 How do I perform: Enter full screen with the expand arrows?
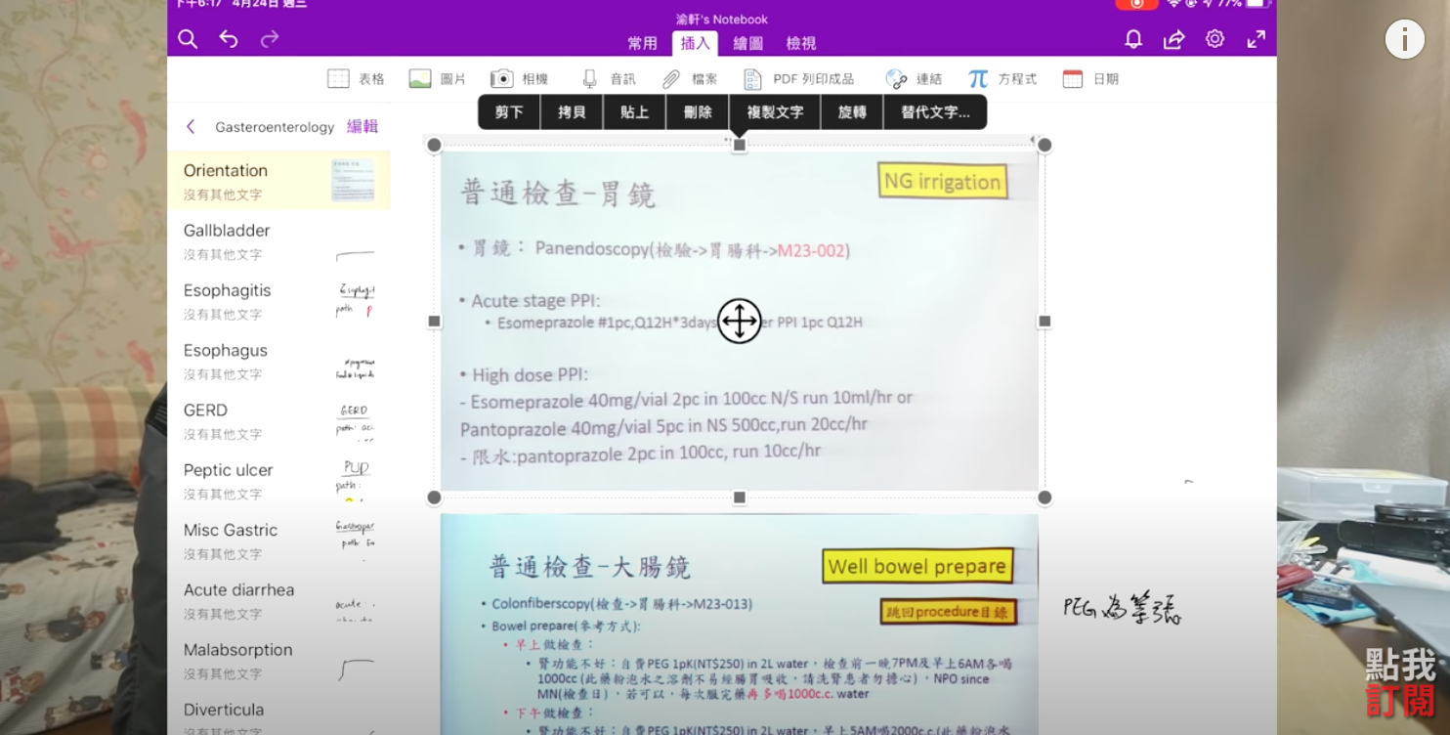click(x=1257, y=39)
